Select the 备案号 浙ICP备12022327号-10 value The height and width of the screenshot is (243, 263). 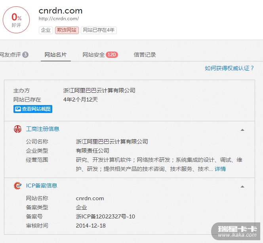click(x=105, y=216)
